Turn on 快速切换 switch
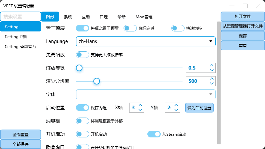Image resolution: width=265 pixels, height=149 pixels. tap(178, 28)
